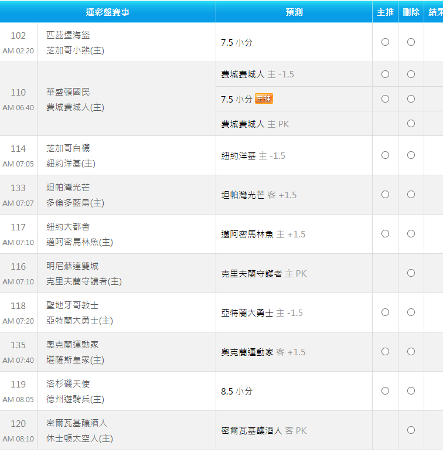Select 主推 radio for game 119 8.5 小分
The width and height of the screenshot is (443, 452).
[x=385, y=391]
